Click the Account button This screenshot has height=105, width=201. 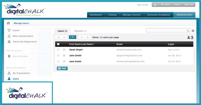(x=165, y=5)
